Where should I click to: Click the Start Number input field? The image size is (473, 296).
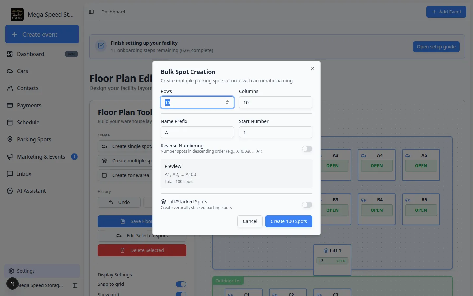[x=276, y=132]
